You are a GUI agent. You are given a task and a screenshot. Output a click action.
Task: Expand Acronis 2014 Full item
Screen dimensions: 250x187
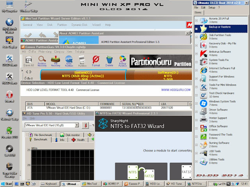pyautogui.click(x=196, y=21)
